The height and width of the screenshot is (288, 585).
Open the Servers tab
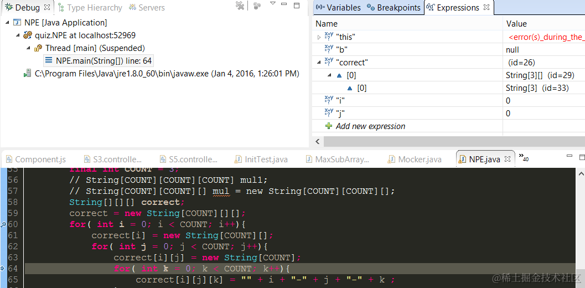click(147, 7)
